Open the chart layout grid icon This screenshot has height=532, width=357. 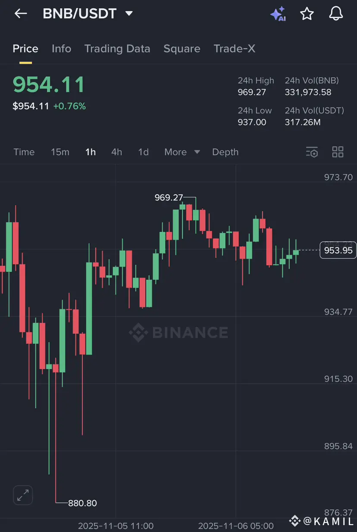point(338,152)
